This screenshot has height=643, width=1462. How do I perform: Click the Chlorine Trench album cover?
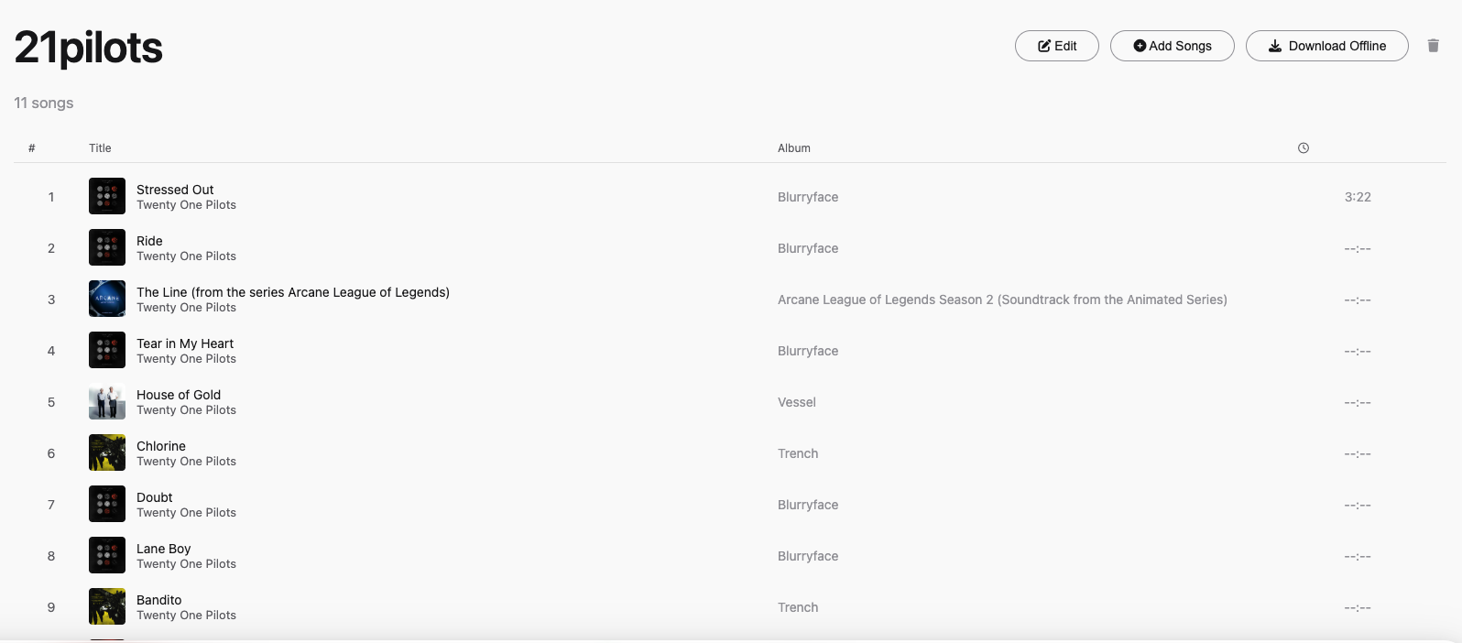click(107, 452)
